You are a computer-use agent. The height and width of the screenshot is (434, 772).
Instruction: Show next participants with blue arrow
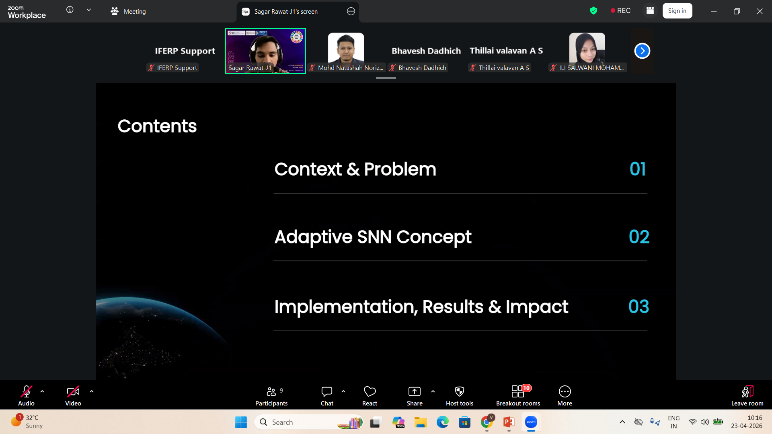coord(642,51)
